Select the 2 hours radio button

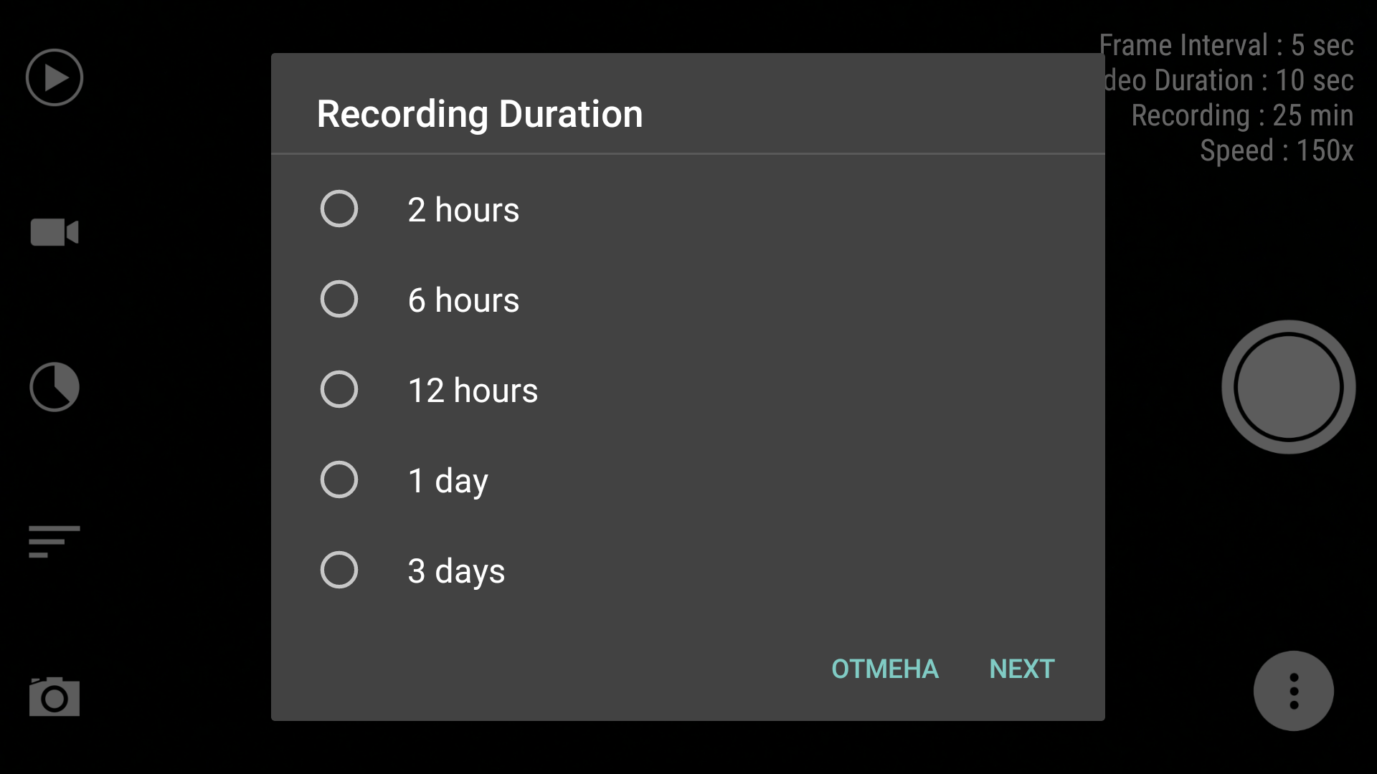pos(339,209)
